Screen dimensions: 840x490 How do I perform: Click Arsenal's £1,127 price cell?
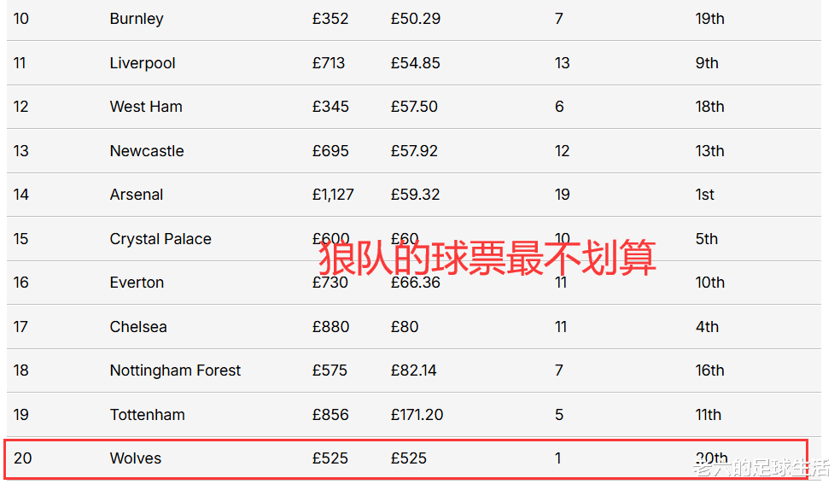point(333,195)
